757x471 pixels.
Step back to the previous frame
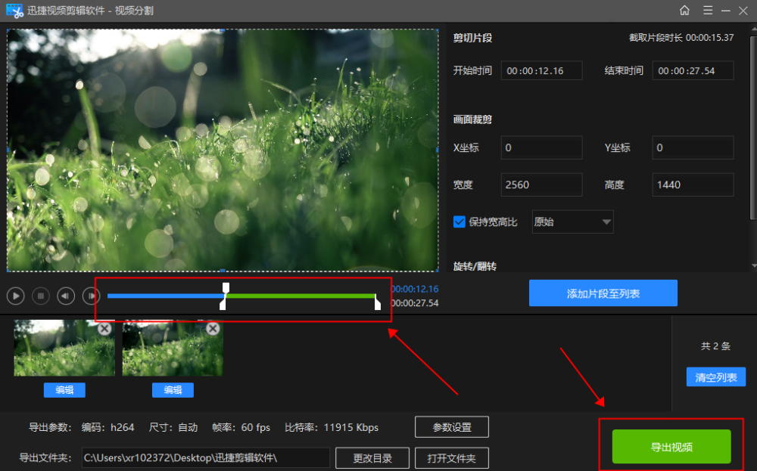tap(66, 296)
